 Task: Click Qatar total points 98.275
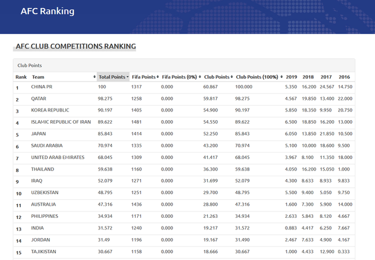(x=105, y=99)
